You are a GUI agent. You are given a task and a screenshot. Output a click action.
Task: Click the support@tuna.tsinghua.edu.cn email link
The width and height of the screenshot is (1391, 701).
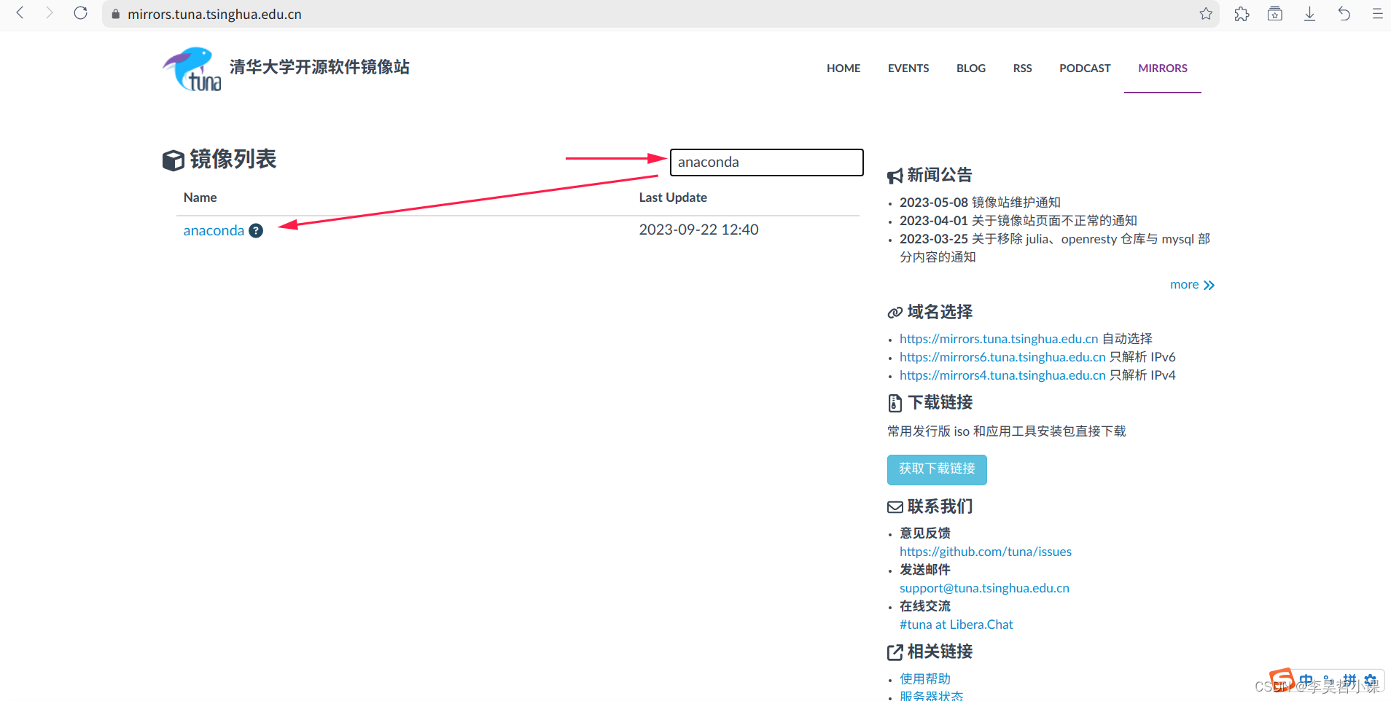[x=984, y=587]
